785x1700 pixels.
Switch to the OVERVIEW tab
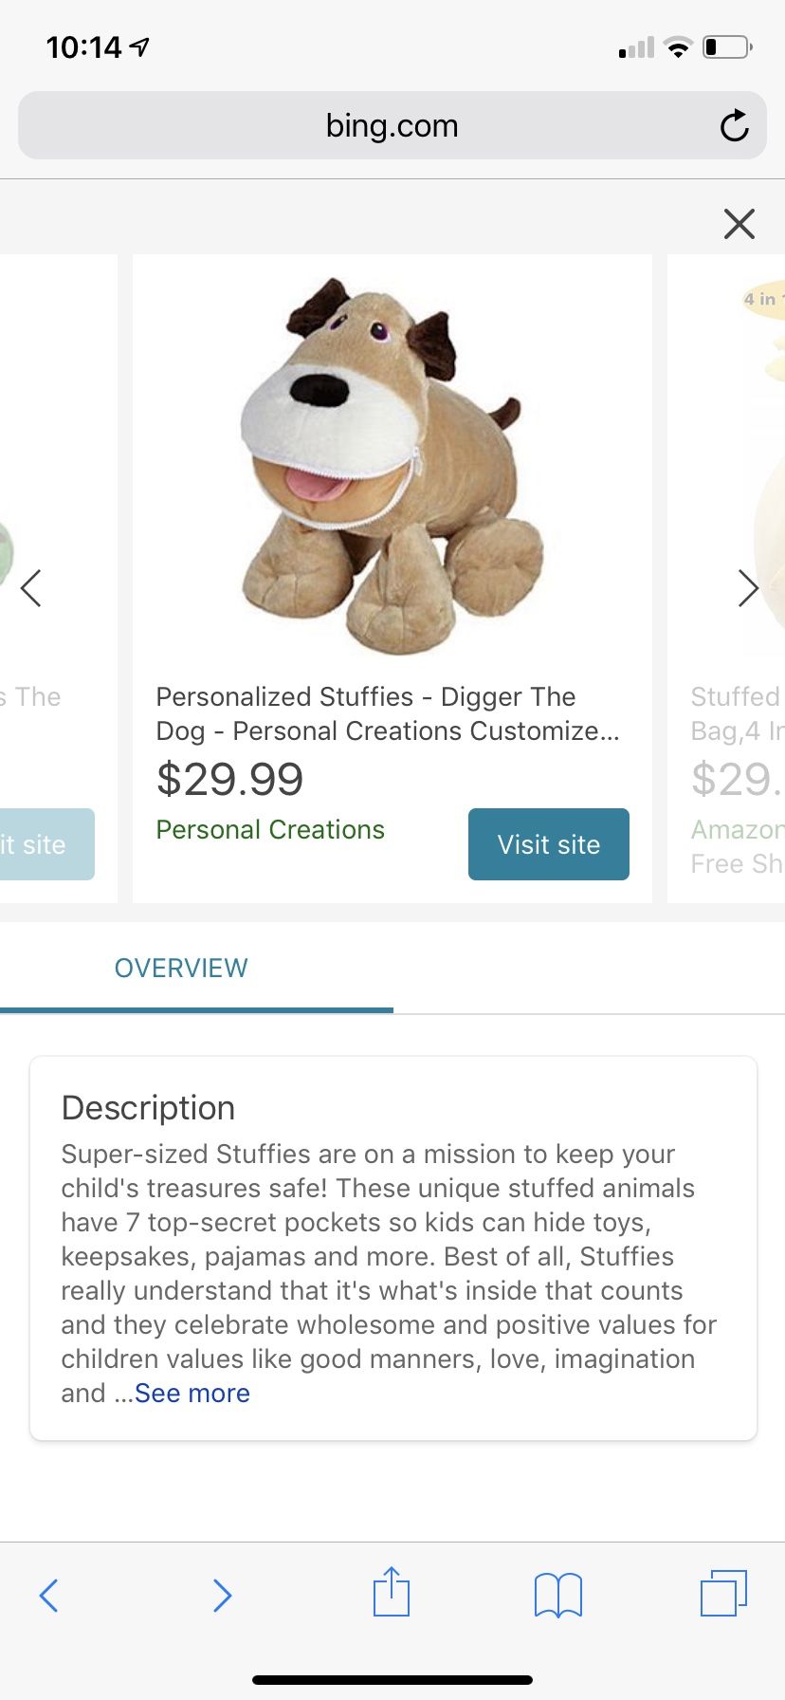[181, 969]
